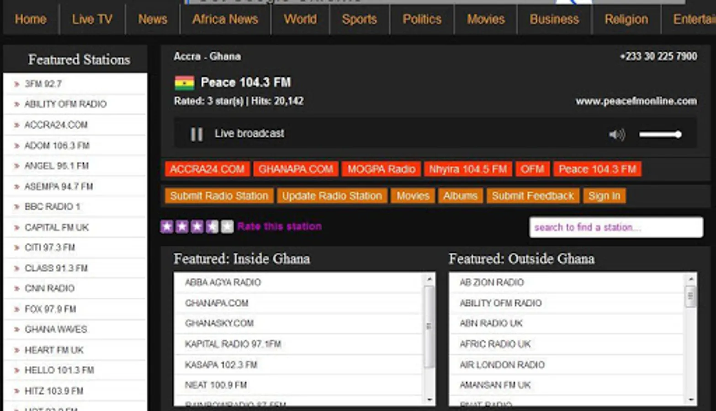This screenshot has width=716, height=411.
Task: Click the Ghana flag icon
Action: point(185,83)
